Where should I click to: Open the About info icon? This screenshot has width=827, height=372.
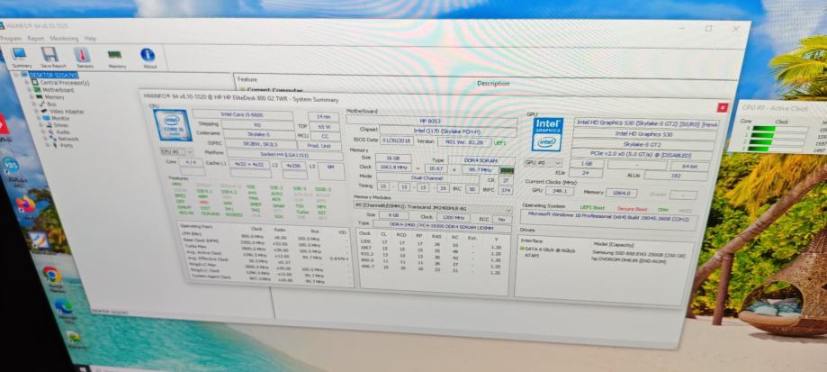click(x=148, y=57)
